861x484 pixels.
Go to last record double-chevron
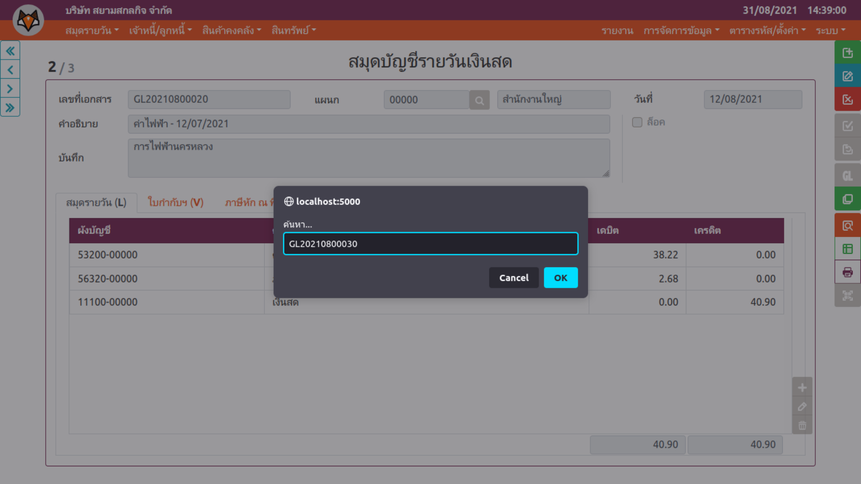pyautogui.click(x=10, y=108)
